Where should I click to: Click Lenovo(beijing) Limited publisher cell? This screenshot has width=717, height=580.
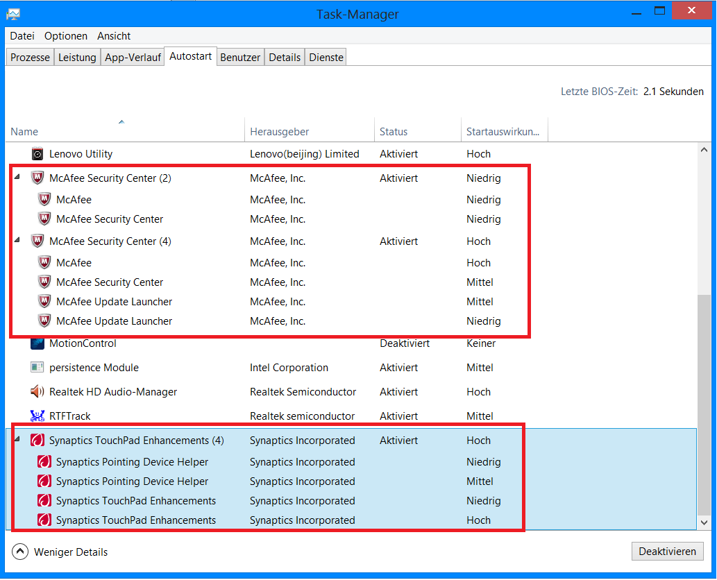(305, 154)
